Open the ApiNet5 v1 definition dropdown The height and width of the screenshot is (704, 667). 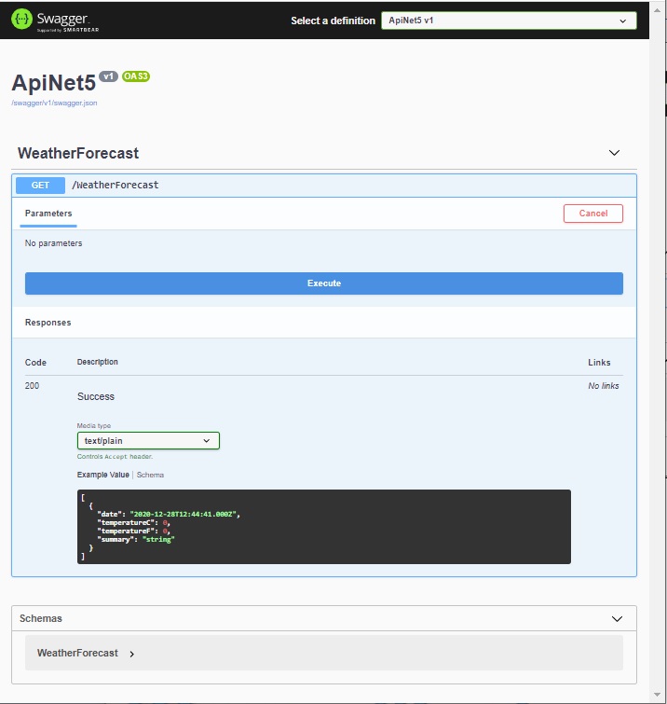[509, 21]
